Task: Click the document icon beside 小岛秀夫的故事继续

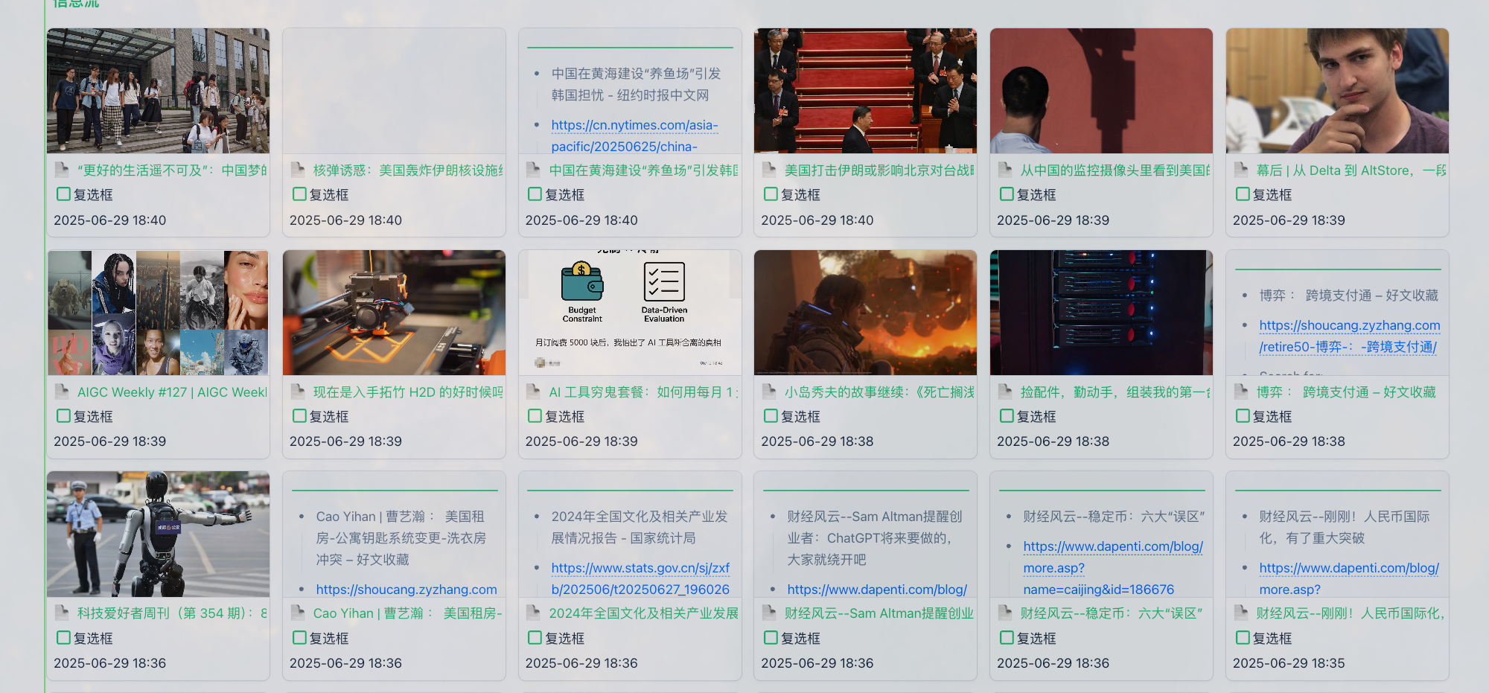Action: click(x=770, y=392)
